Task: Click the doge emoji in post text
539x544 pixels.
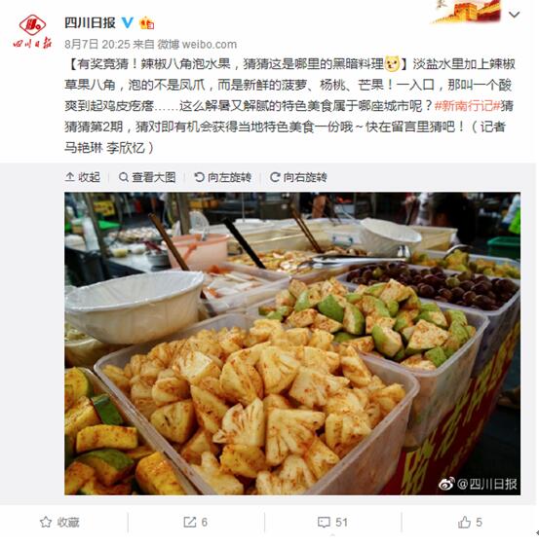Action: click(x=392, y=64)
